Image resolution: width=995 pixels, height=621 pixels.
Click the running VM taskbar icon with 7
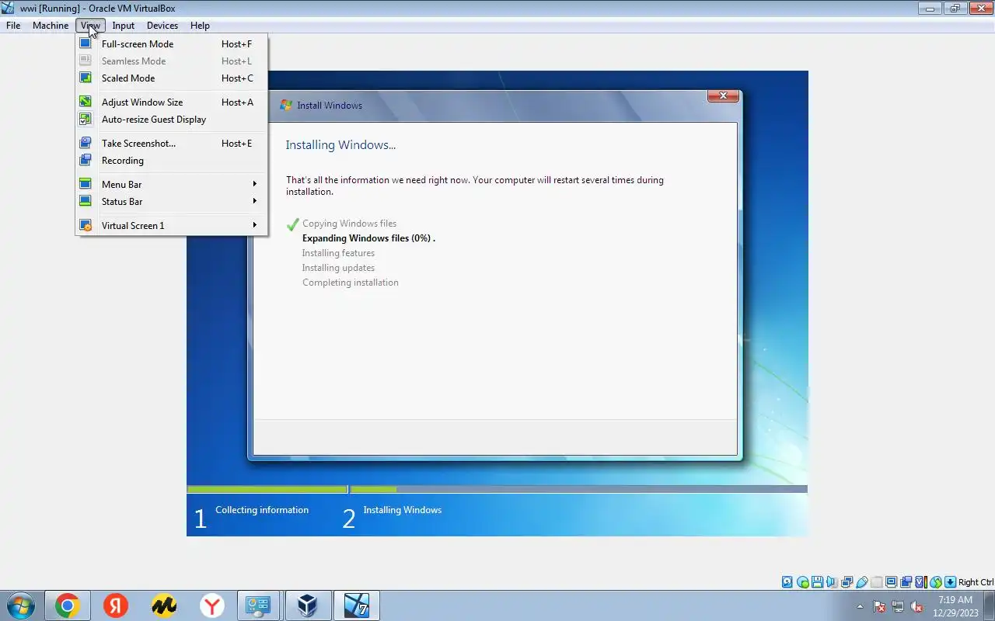[356, 605]
